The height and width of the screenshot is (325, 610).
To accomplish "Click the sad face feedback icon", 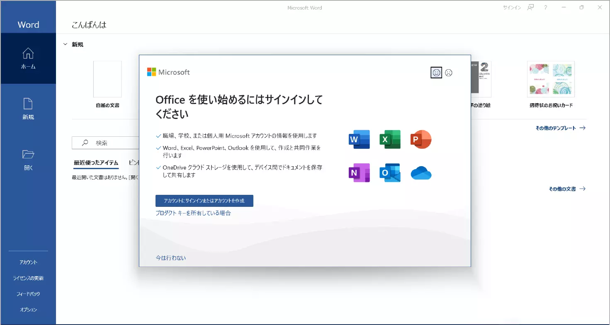I will coord(448,73).
